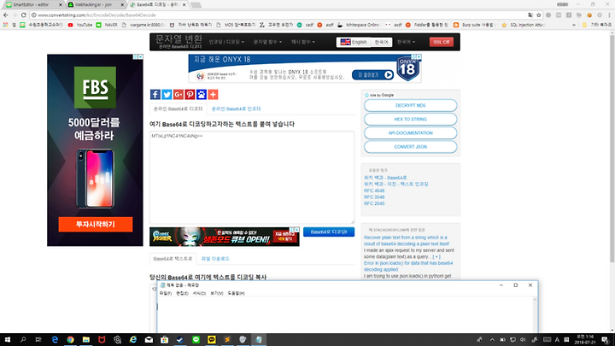Switch to the SmartEditor browser tab
Image resolution: width=615 pixels, height=346 pixels.
(x=32, y=5)
